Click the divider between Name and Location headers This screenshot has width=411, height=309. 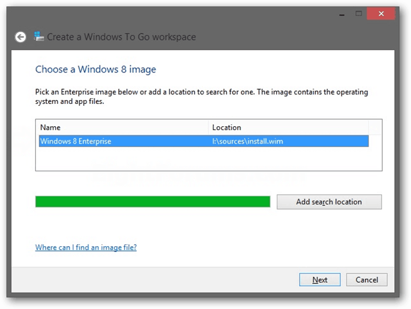pos(208,128)
